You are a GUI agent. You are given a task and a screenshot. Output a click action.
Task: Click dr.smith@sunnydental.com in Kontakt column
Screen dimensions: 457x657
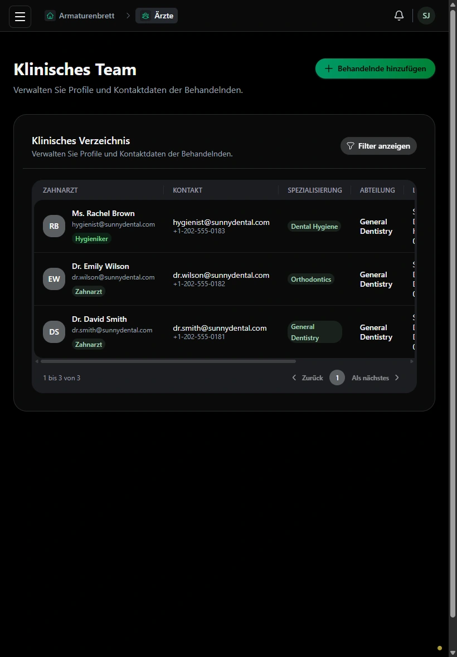pos(220,328)
